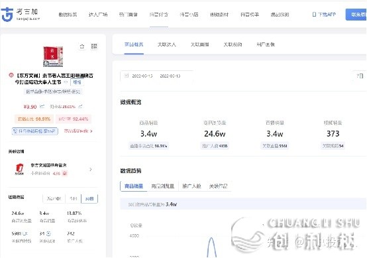Select the first, leftmost period tab under 近期数据

click(54, 199)
